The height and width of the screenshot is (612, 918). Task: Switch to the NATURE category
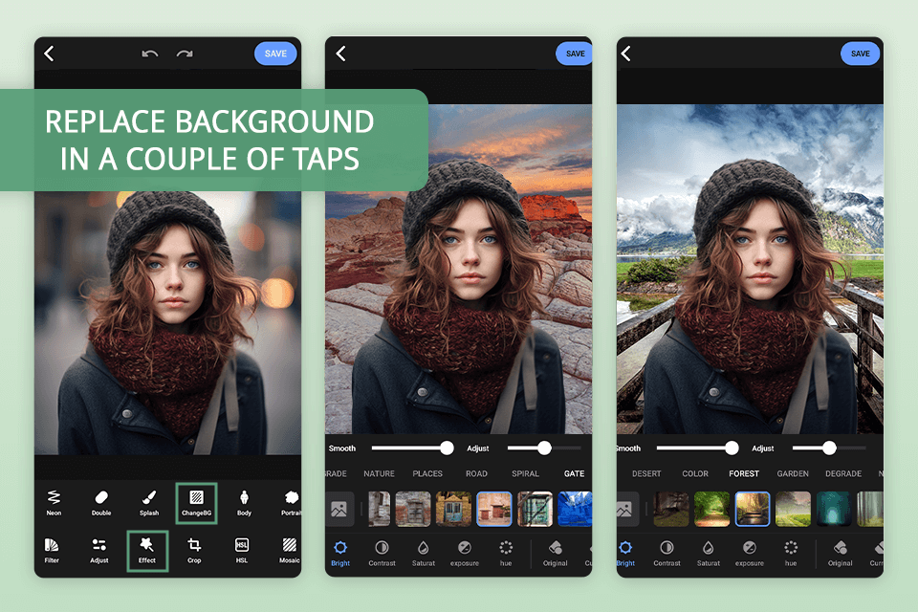tap(379, 473)
